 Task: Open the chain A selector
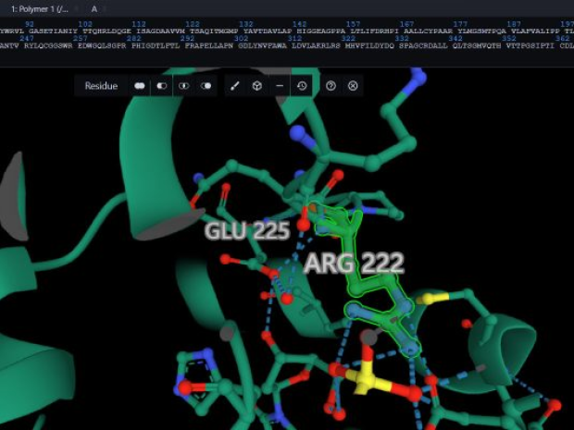[94, 8]
